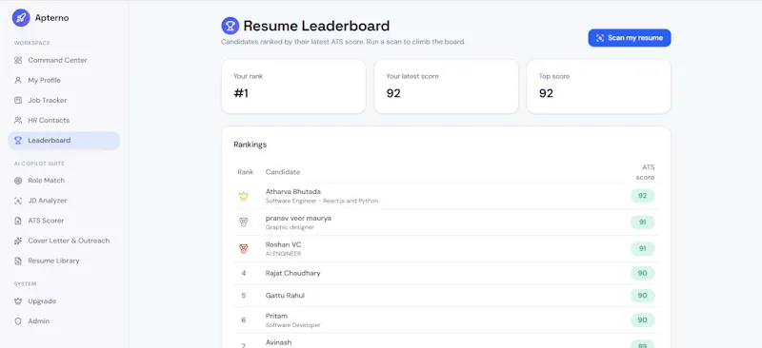Click the Role Match target icon
Viewport: 762px width, 348px height.
(18, 181)
